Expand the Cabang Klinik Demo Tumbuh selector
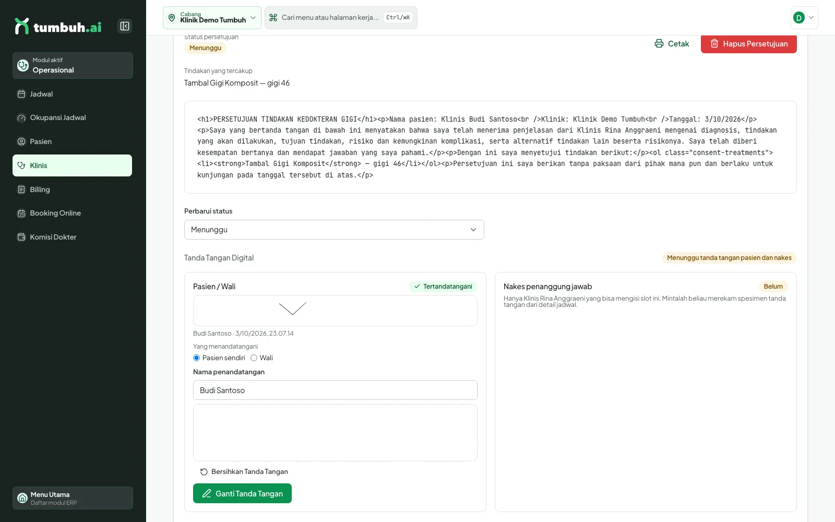Viewport: 835px width, 522px height. coord(212,18)
